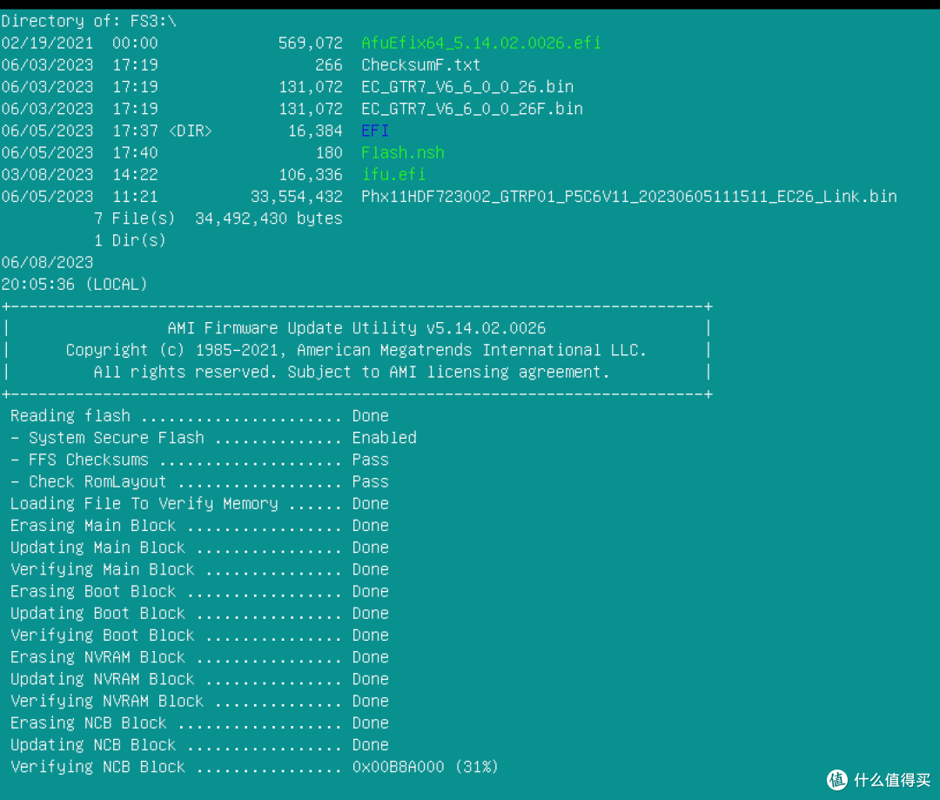Click the ifu.efi file name
Image resolution: width=940 pixels, height=800 pixels.
393,174
